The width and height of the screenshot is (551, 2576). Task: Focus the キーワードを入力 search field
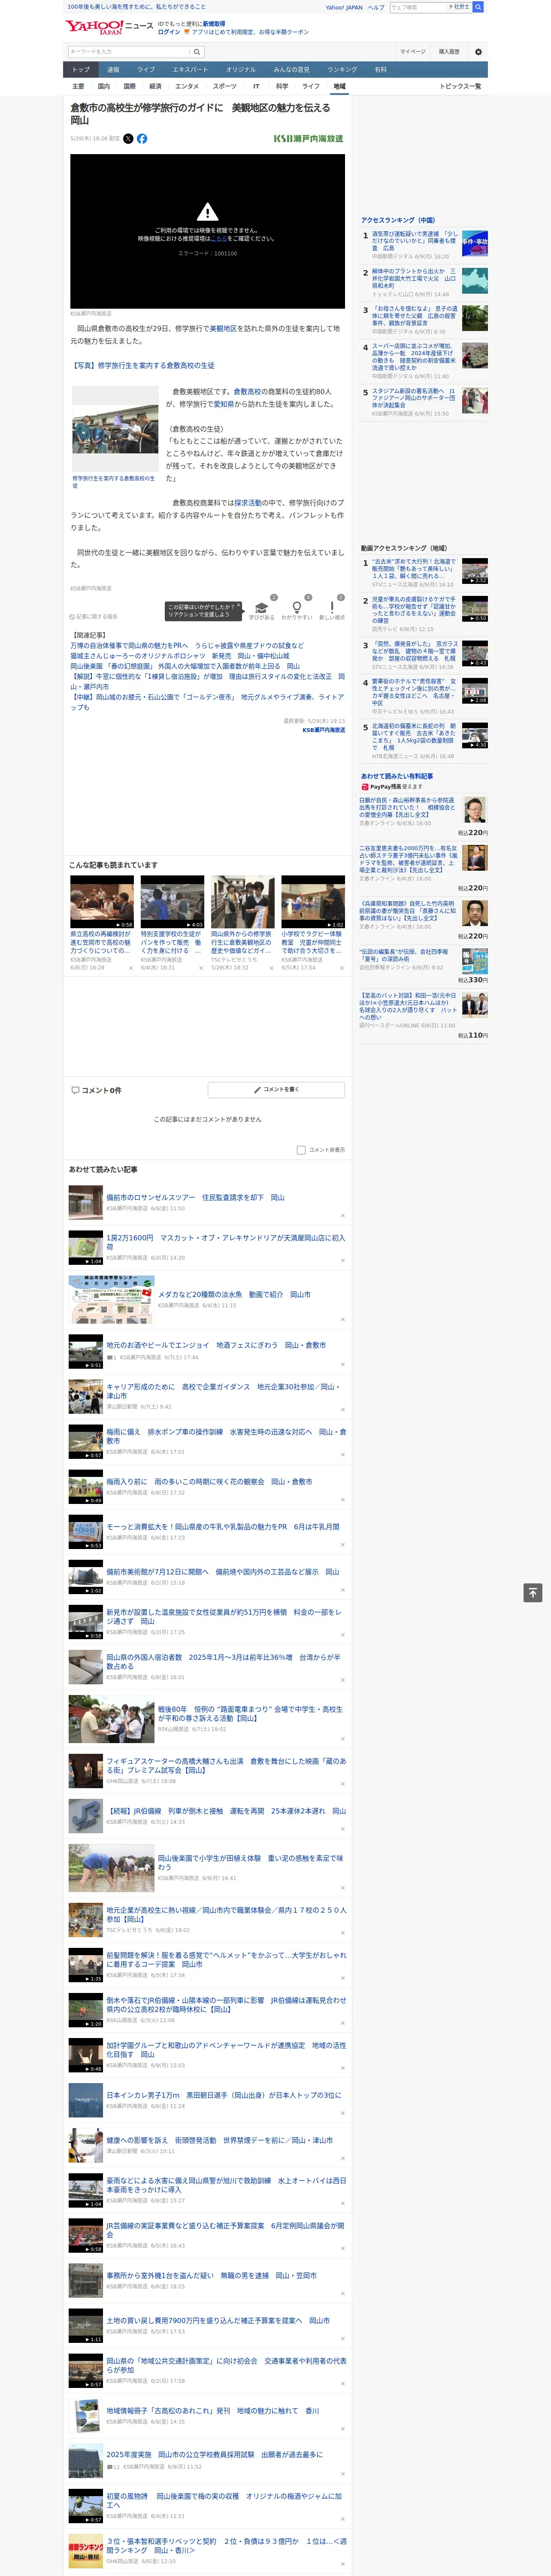(129, 52)
